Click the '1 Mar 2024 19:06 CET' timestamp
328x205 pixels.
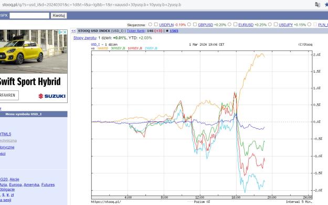pyautogui.click(x=206, y=45)
